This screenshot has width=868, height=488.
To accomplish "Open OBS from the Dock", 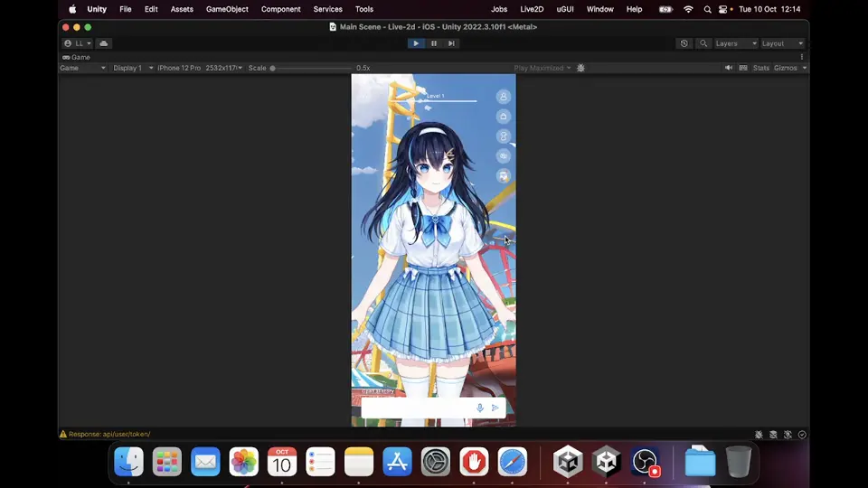I will [645, 462].
